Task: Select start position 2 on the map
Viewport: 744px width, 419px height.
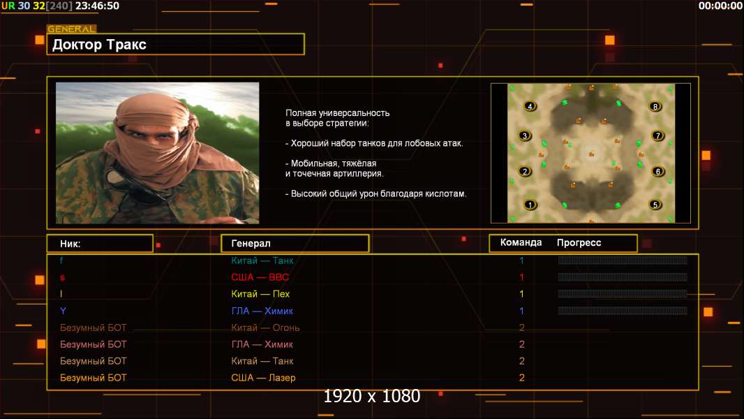Action: point(524,171)
